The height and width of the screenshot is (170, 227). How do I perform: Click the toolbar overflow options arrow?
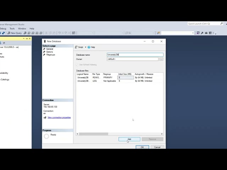[x=216, y=34]
